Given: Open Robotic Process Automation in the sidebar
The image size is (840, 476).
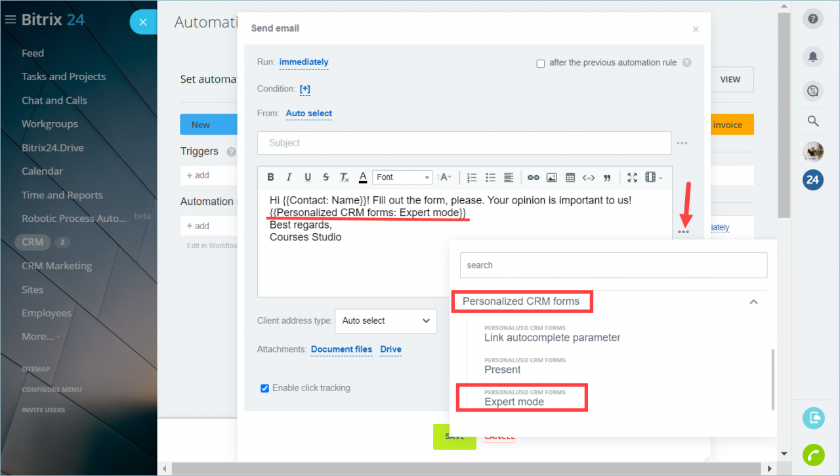Looking at the screenshot, I should click(74, 219).
